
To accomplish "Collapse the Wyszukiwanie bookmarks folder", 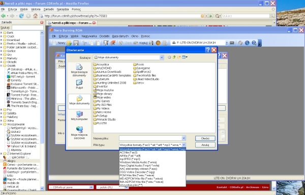I will [x=1, y=125].
